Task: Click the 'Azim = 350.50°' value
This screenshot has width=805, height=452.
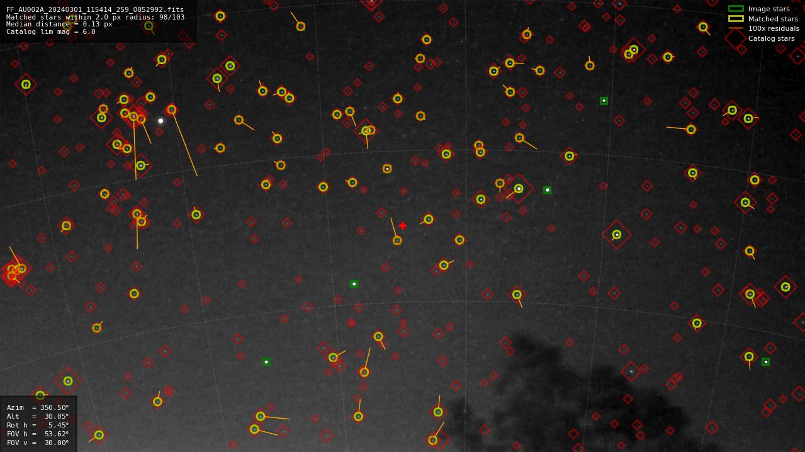Action: [38, 407]
